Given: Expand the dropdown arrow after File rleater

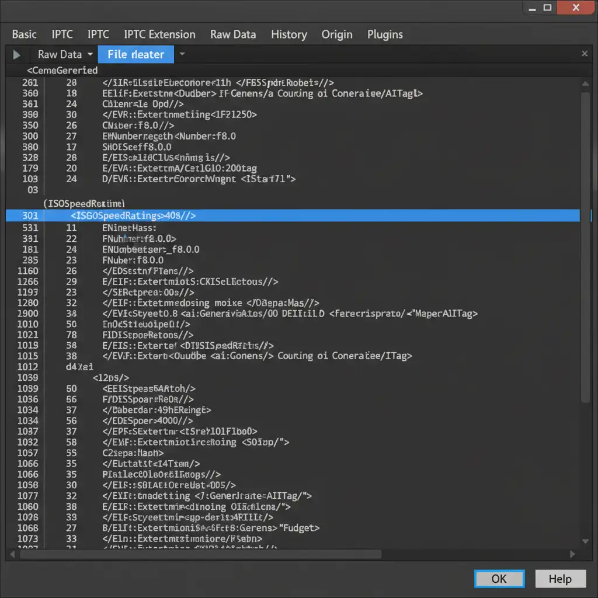Looking at the screenshot, I should pos(182,54).
